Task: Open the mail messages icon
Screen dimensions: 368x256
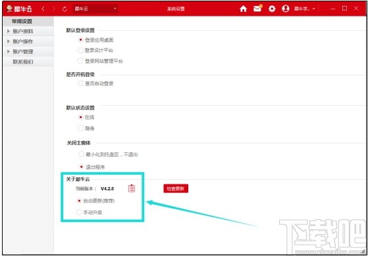Action: (257, 9)
